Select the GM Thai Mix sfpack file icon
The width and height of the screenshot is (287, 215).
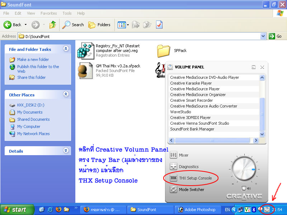tap(86, 71)
